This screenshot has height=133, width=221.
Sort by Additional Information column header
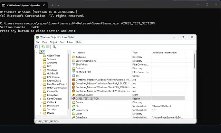(x=168, y=53)
